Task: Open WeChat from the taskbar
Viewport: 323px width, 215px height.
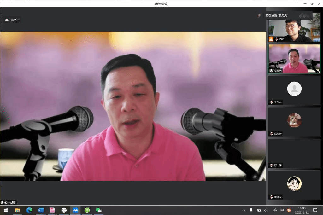Action: click(x=98, y=210)
